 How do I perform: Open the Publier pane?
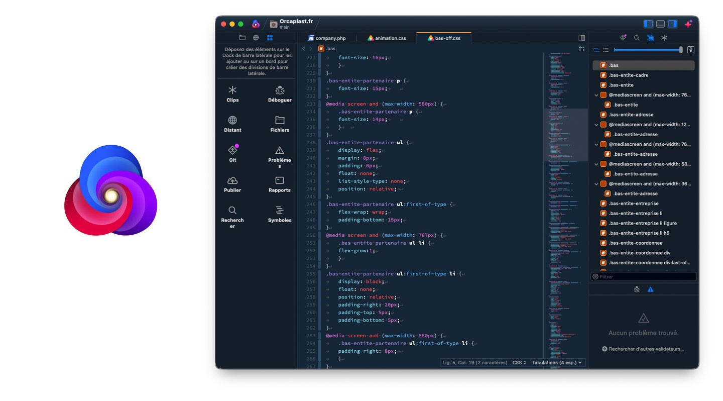tap(232, 184)
